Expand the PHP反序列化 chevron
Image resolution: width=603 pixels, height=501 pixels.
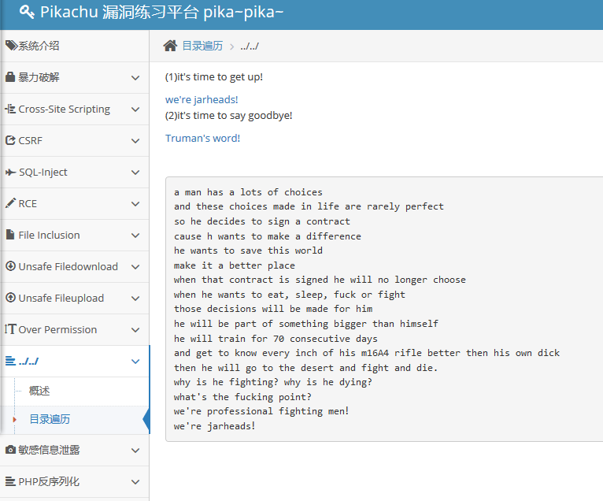click(x=135, y=482)
